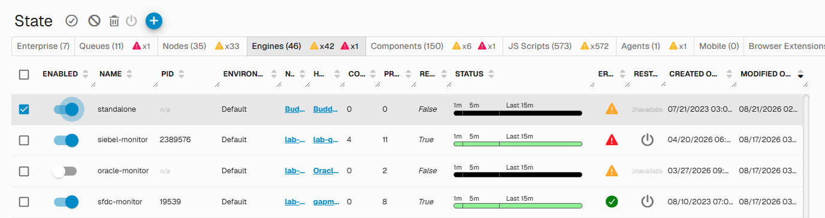Click the warning icon on Agents tab

[x=673, y=46]
